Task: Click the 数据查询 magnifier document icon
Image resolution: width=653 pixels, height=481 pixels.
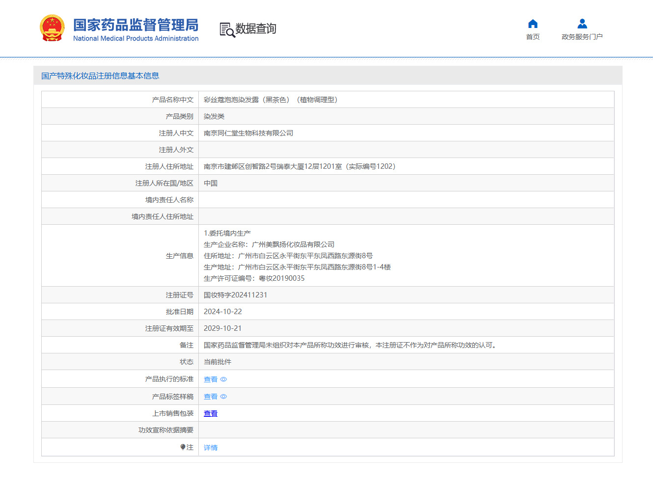Action: click(227, 30)
